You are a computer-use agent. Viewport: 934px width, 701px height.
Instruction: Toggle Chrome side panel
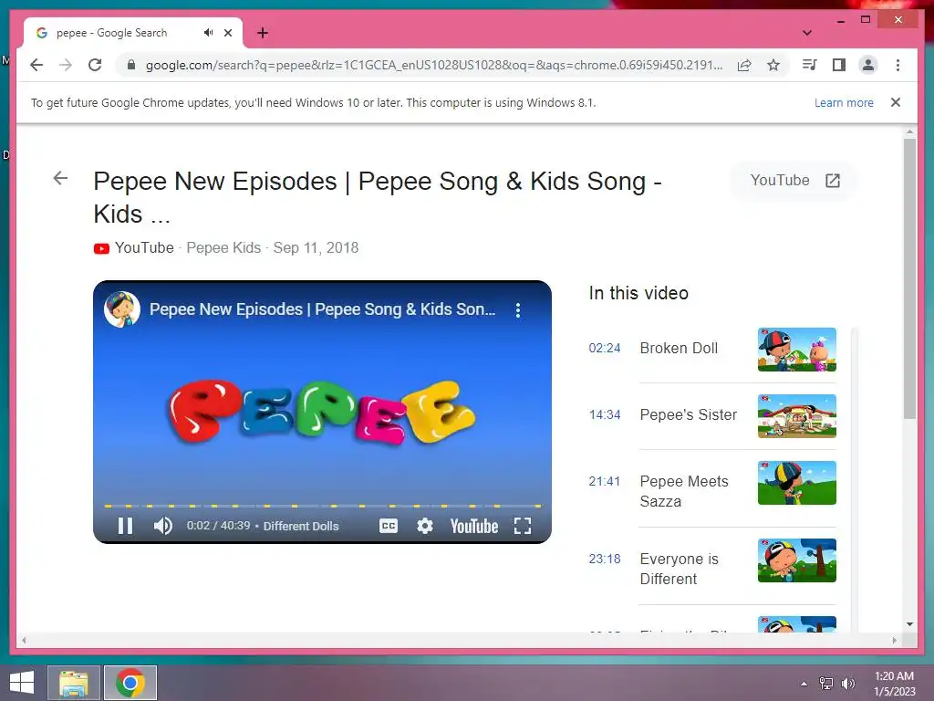pos(839,65)
